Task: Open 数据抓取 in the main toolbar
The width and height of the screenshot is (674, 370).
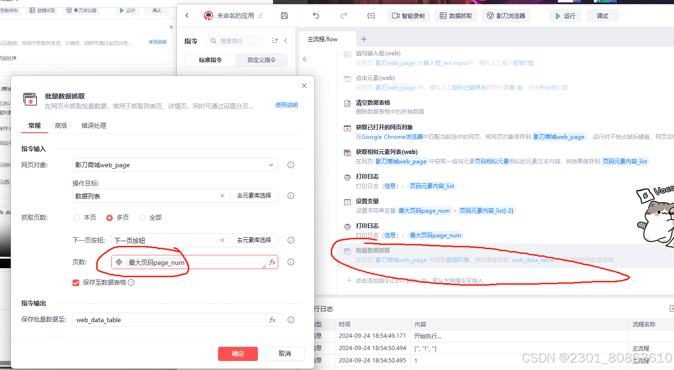Action: point(456,16)
